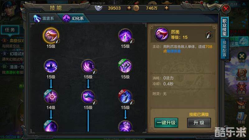Screen dimensions: 249x140
Task: Close the skill window with the red X
Action: 226,9
